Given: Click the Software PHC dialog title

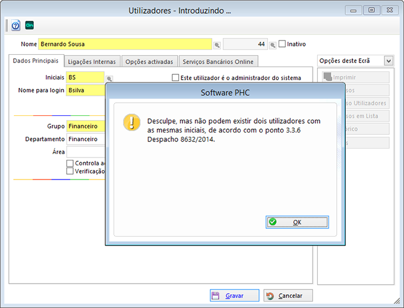Looking at the screenshot, I should click(225, 93).
